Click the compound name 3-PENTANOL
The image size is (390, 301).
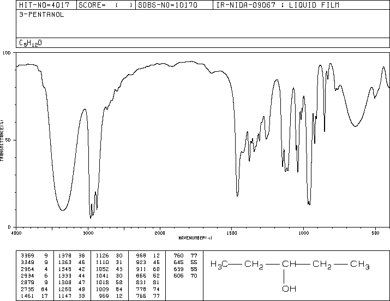click(x=41, y=15)
